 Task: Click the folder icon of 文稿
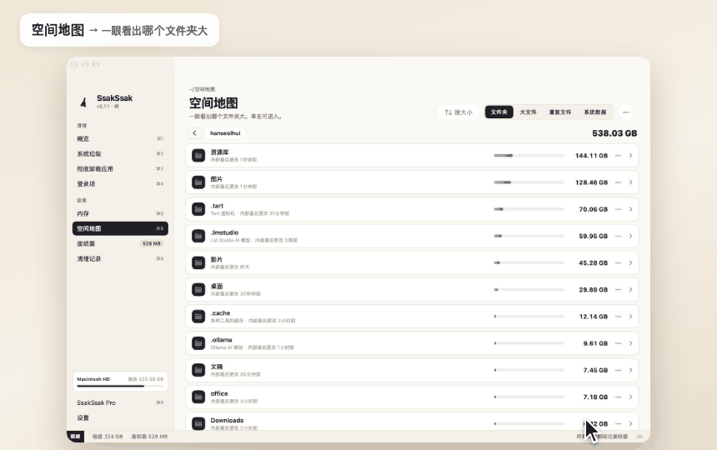point(198,370)
